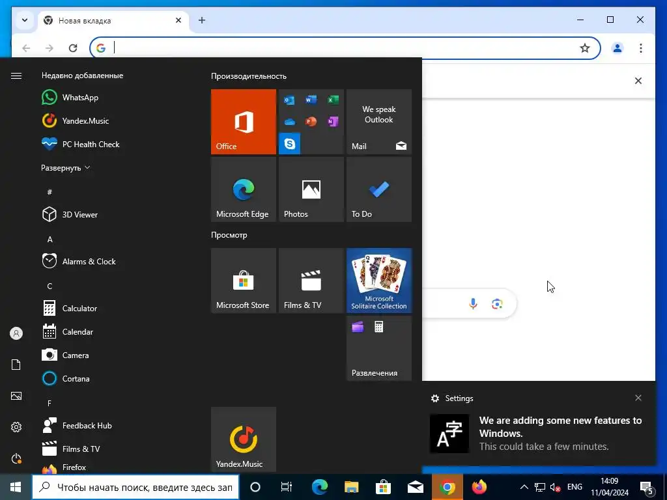The image size is (667, 500).
Task: Open Mail from taskbar
Action: pos(415,487)
